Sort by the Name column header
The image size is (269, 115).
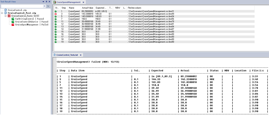74,8
